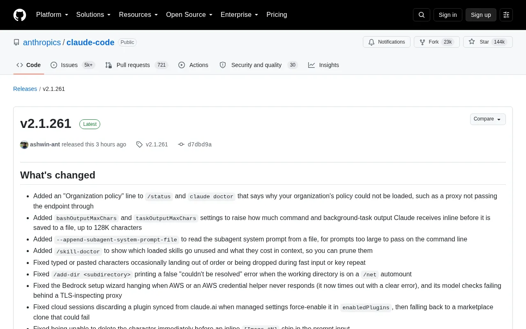526x329 pixels.
Task: Go back to Releases breadcrumb
Action: (25, 89)
